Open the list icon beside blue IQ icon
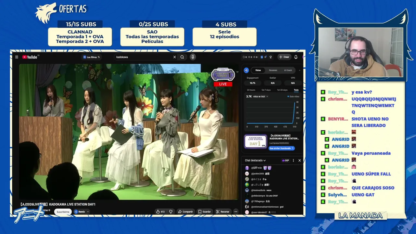 click(x=266, y=57)
